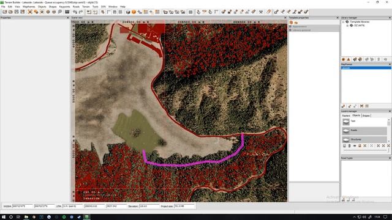This screenshot has width=392, height=220.
Task: Expand the DZ library tree node
Action: [347, 26]
